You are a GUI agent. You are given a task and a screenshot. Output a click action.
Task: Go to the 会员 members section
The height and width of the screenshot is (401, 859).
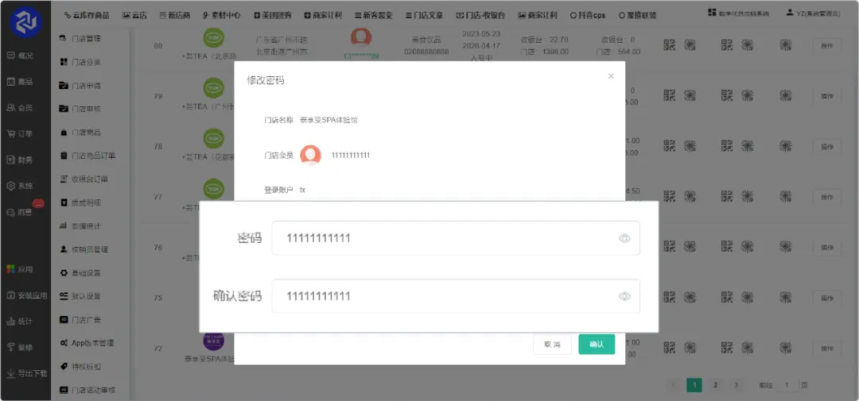click(x=20, y=108)
